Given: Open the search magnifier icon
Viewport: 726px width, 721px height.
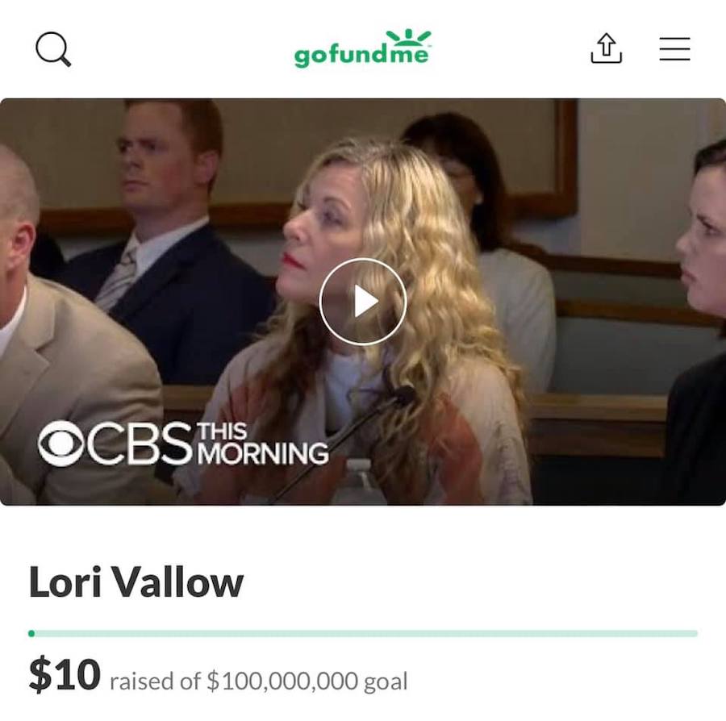Looking at the screenshot, I should click(x=53, y=49).
